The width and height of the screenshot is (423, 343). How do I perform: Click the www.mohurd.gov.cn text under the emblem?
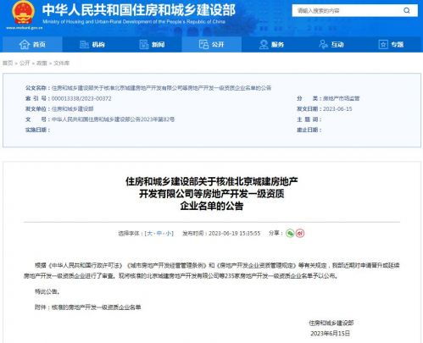(25, 28)
